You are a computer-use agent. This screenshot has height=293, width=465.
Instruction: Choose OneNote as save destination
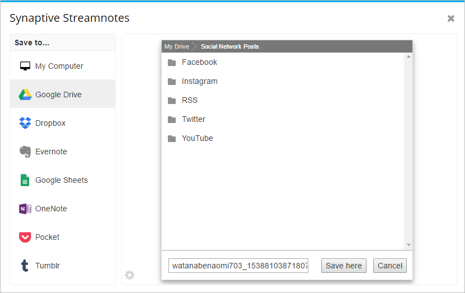(63, 209)
